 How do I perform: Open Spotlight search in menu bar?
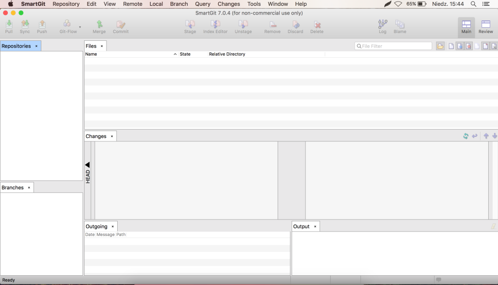[473, 4]
